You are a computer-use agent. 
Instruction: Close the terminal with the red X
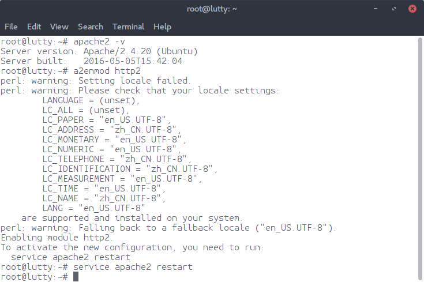coord(412,9)
